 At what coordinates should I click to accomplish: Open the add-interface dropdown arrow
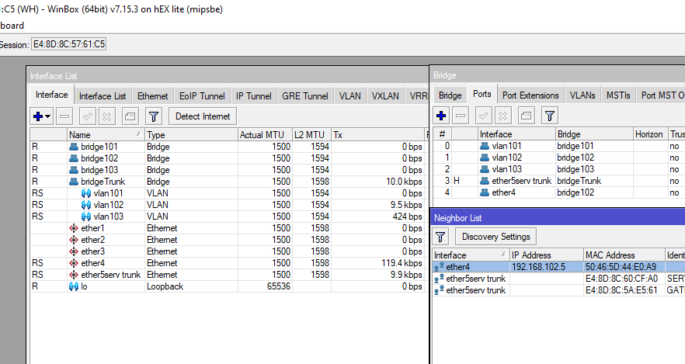pos(48,116)
